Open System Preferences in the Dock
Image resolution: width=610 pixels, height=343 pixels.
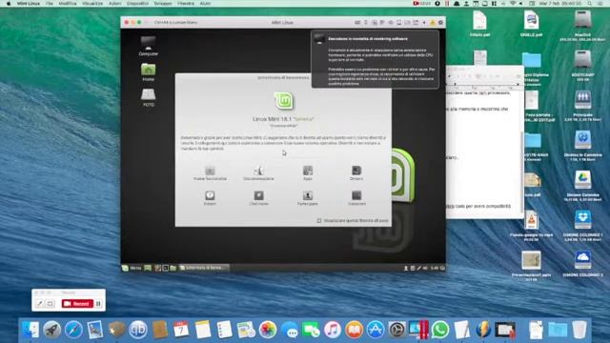(x=397, y=330)
